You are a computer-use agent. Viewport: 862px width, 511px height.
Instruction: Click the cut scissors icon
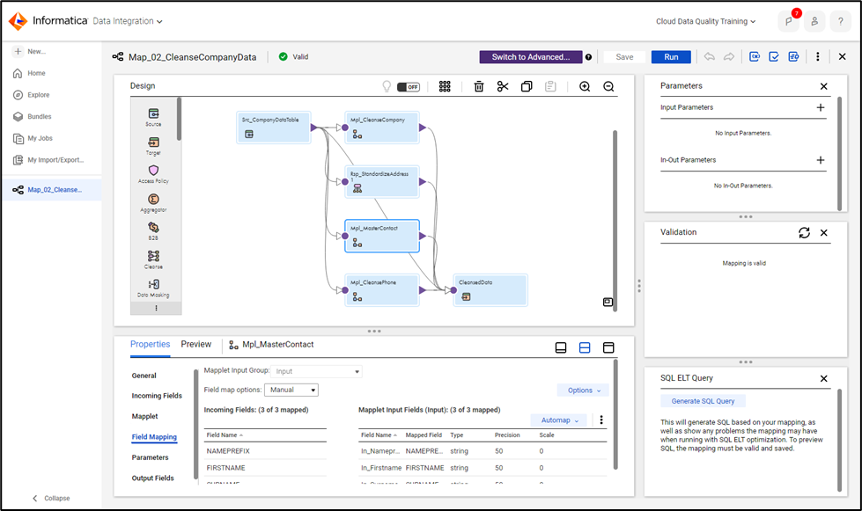tap(503, 86)
